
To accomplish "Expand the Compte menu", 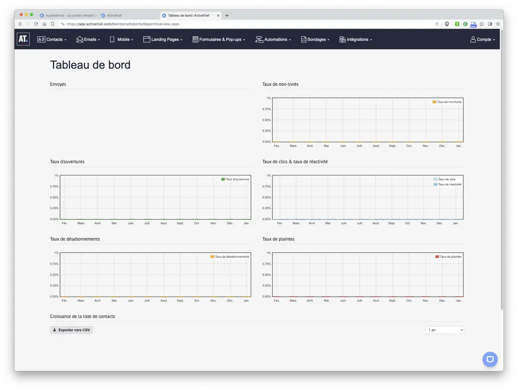I will pos(482,39).
